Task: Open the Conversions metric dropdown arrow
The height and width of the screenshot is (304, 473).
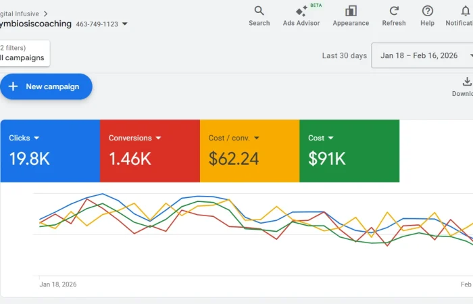Action: pos(159,138)
